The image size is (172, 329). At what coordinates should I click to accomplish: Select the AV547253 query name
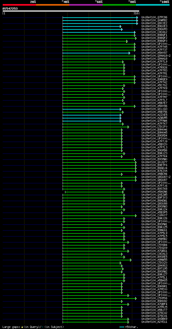click(10, 9)
